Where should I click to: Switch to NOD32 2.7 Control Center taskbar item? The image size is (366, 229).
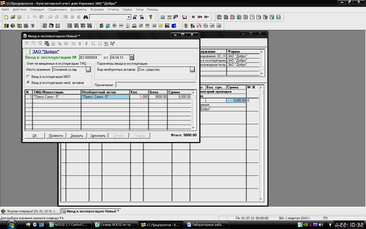[69, 225]
